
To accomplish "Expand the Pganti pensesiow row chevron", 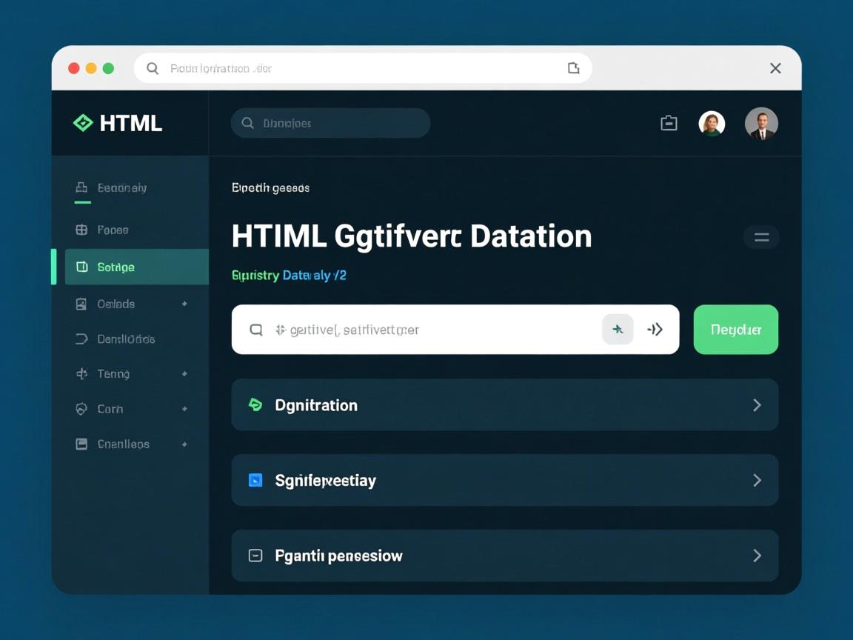I will (757, 556).
